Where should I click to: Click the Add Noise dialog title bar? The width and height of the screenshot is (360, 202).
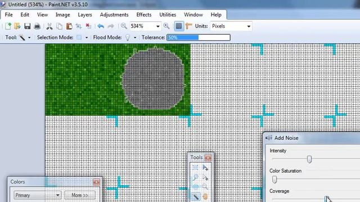[x=312, y=138]
